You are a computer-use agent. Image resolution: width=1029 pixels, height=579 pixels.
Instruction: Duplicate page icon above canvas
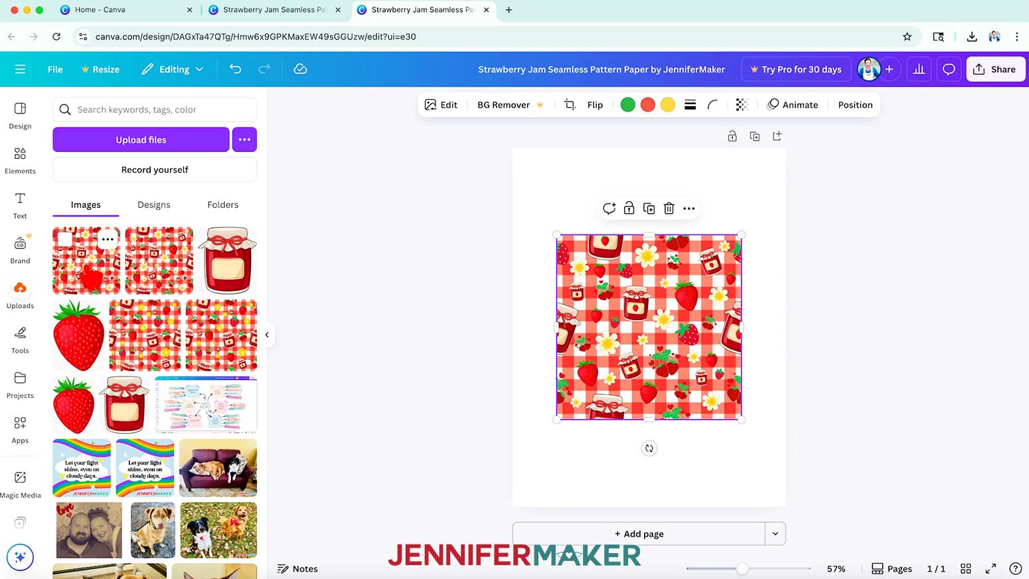click(x=755, y=136)
